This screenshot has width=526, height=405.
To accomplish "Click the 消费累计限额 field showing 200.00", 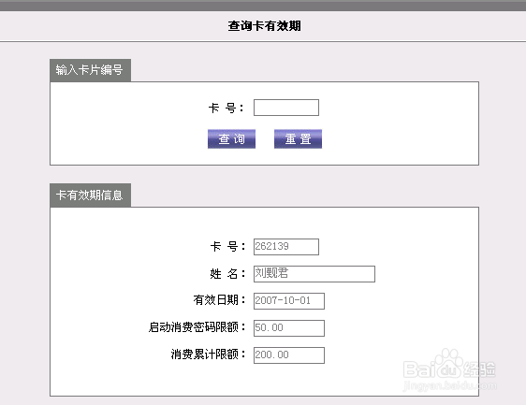I will (289, 355).
